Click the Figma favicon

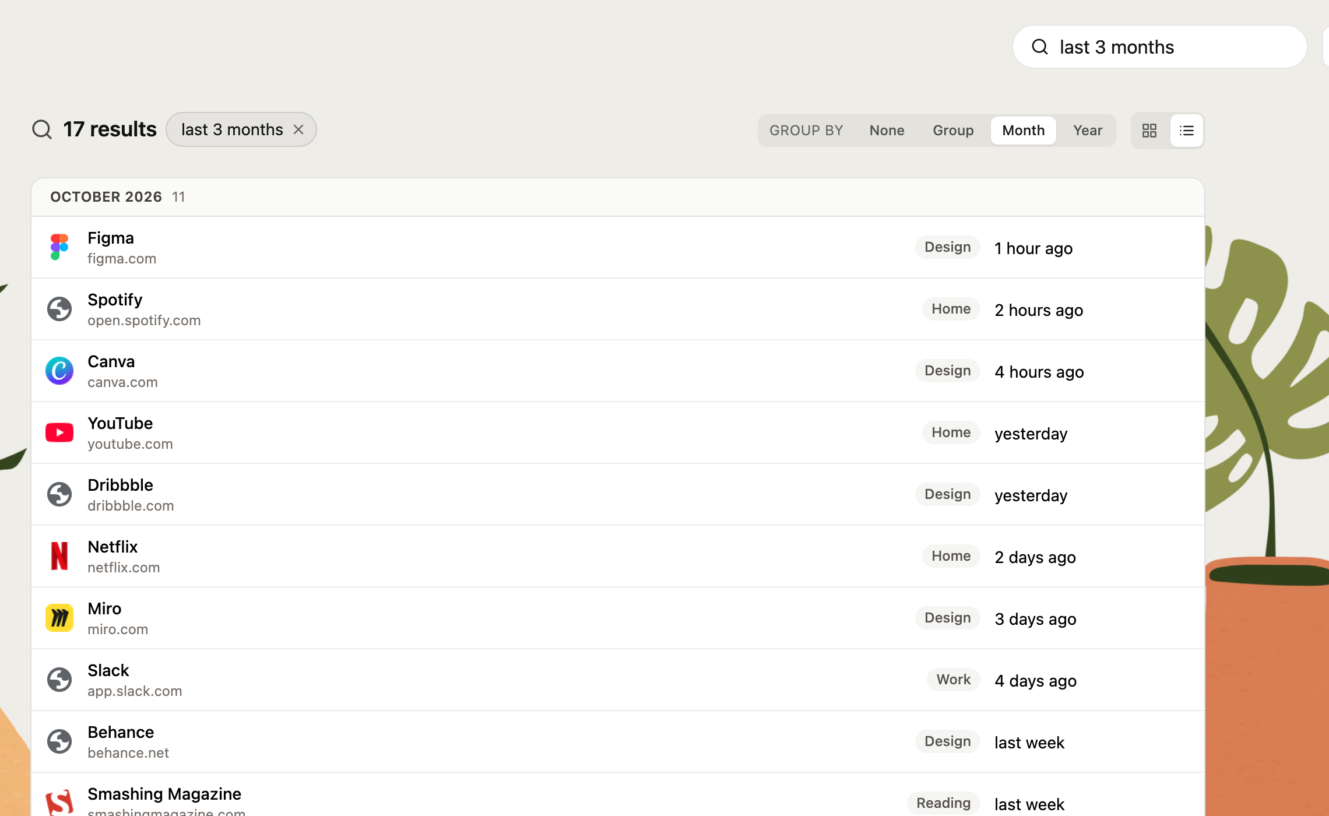[59, 247]
